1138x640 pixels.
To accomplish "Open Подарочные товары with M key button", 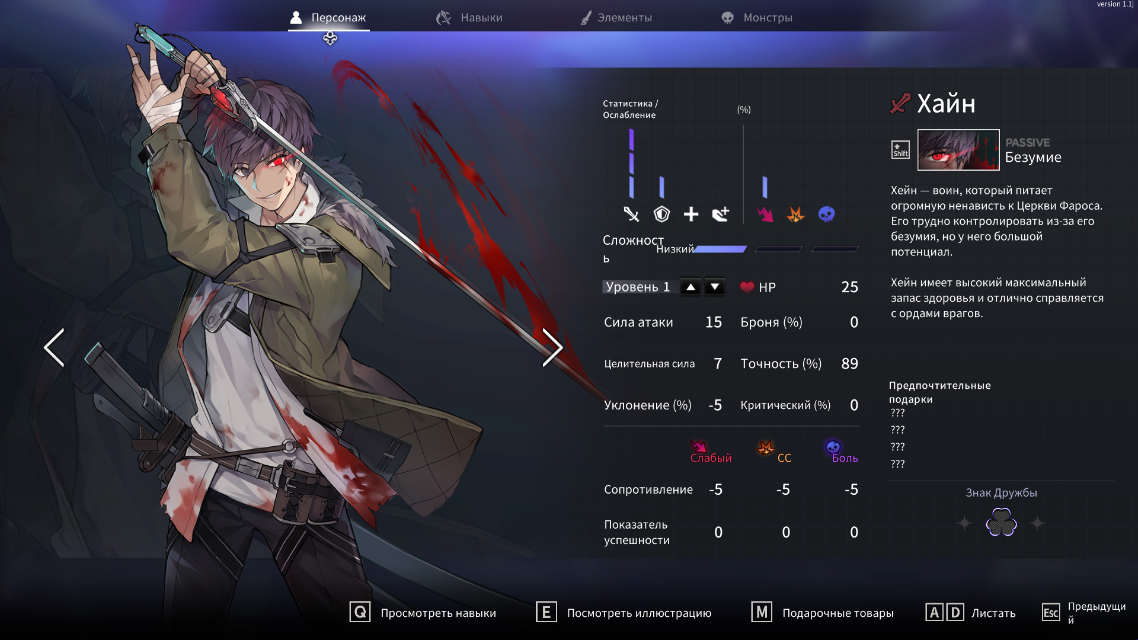I will tap(823, 613).
